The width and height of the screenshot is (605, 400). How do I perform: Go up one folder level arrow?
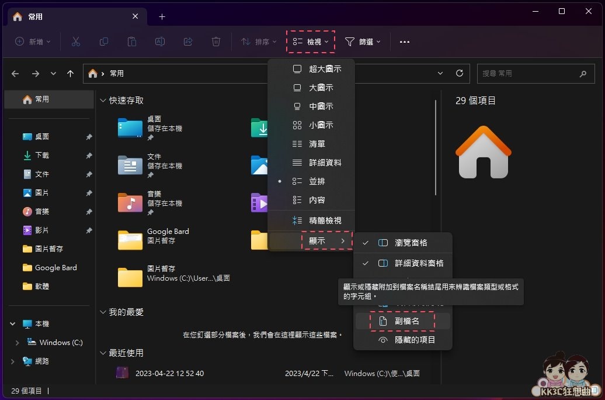tap(70, 74)
